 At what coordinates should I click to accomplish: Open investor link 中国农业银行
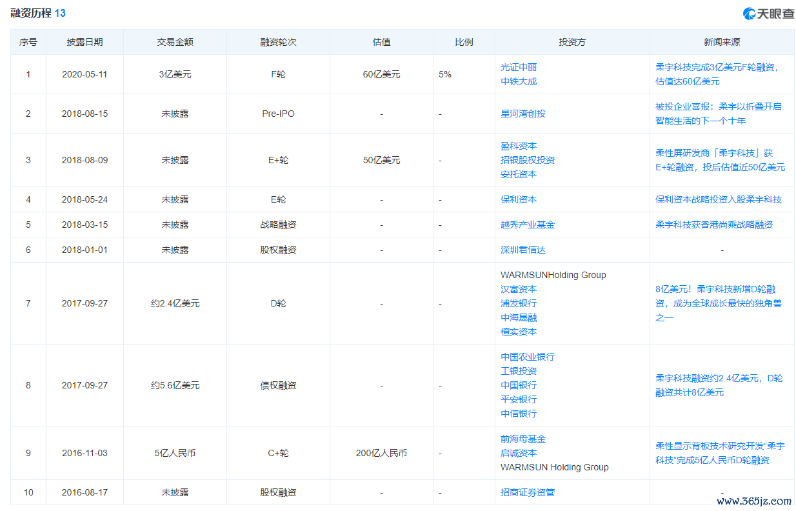click(x=528, y=357)
